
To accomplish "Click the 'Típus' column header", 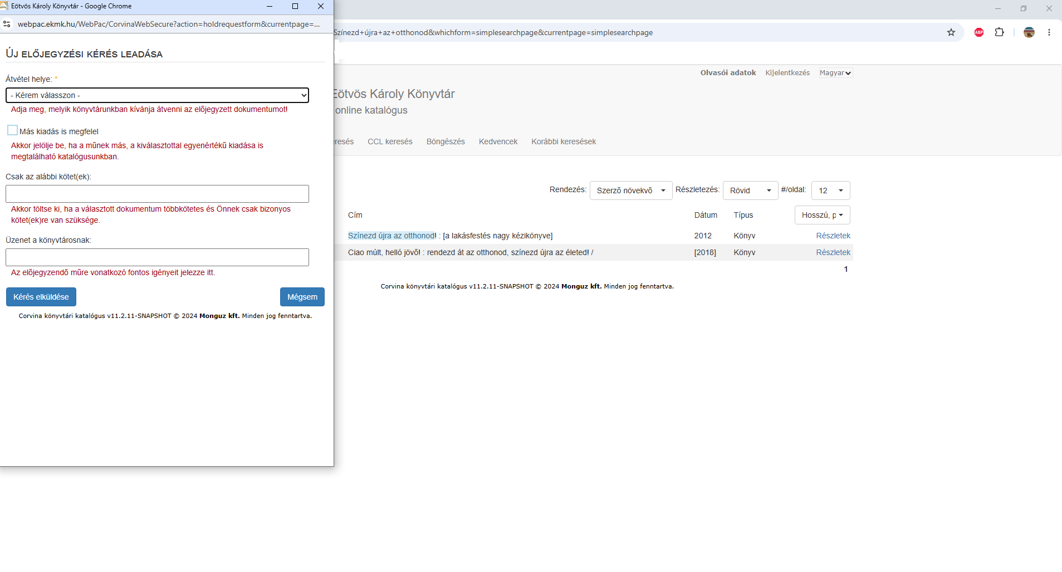I will click(x=743, y=215).
